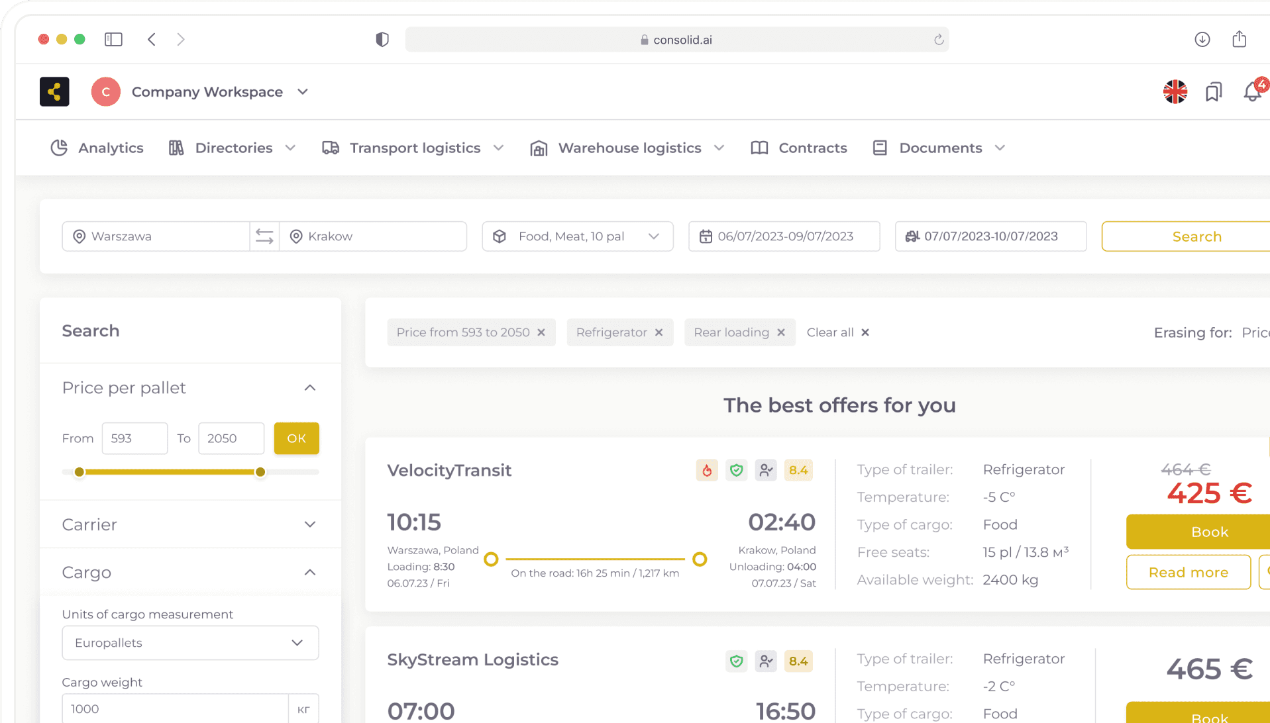
Task: Click the green verified shield badge on SkyStream Logistics
Action: click(736, 661)
